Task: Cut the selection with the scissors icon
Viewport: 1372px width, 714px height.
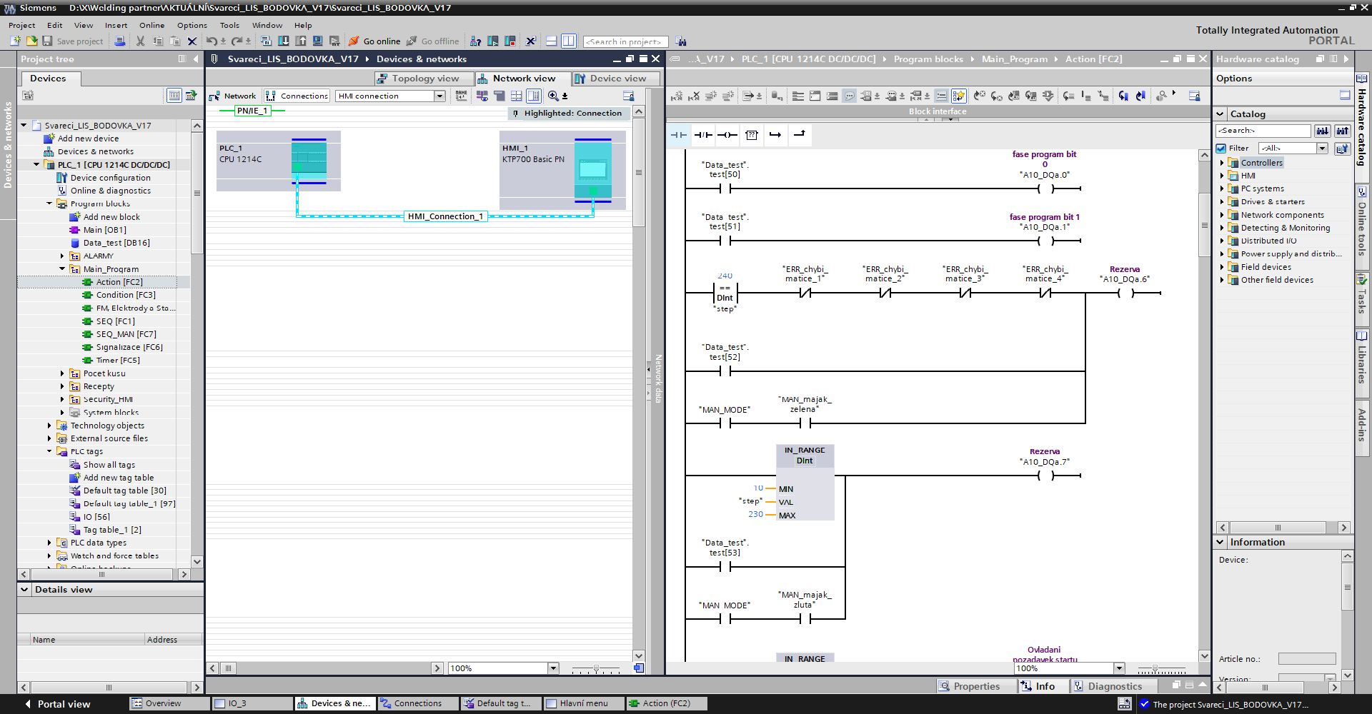Action: (x=140, y=41)
